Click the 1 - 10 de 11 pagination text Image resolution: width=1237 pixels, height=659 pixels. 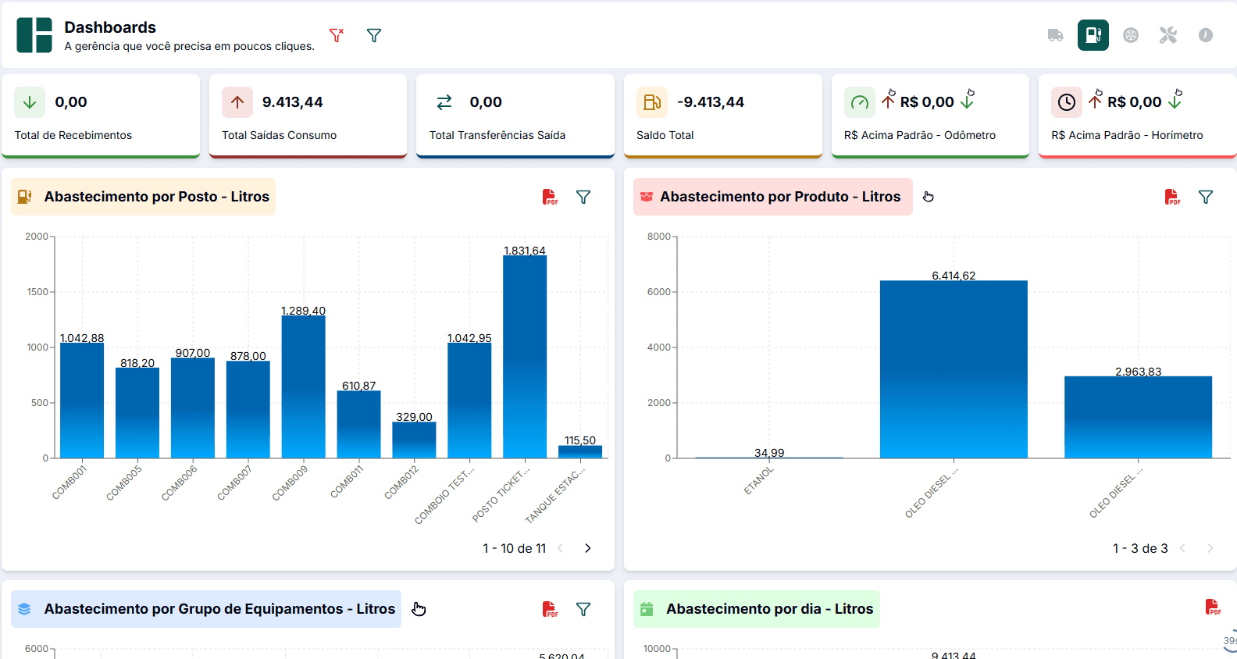[x=515, y=548]
